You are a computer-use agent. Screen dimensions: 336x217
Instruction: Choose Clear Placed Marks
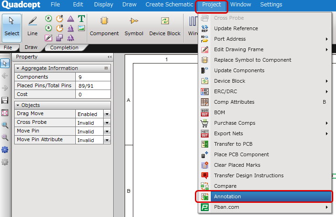(265, 165)
